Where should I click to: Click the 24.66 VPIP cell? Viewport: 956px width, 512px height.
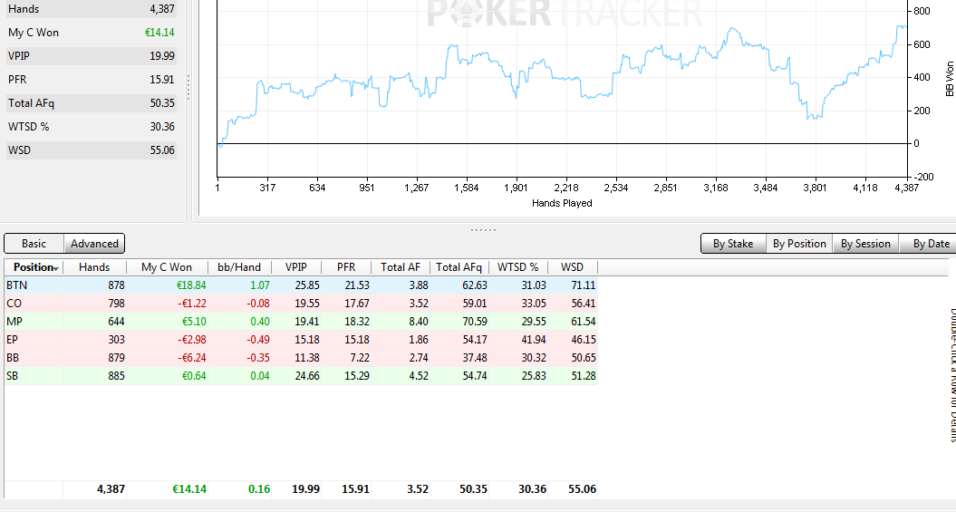[307, 376]
